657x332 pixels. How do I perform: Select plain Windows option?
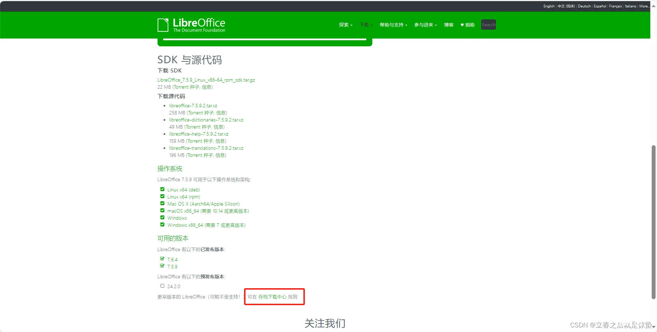point(177,218)
